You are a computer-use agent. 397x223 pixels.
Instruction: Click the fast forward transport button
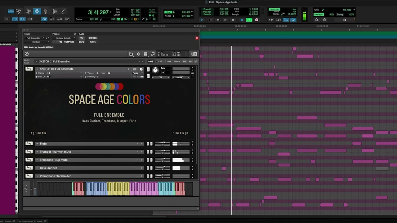pyautogui.click(x=225, y=20)
